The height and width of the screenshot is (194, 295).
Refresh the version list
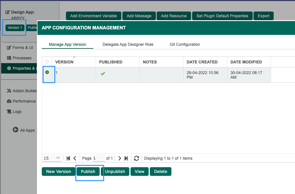[137, 158]
